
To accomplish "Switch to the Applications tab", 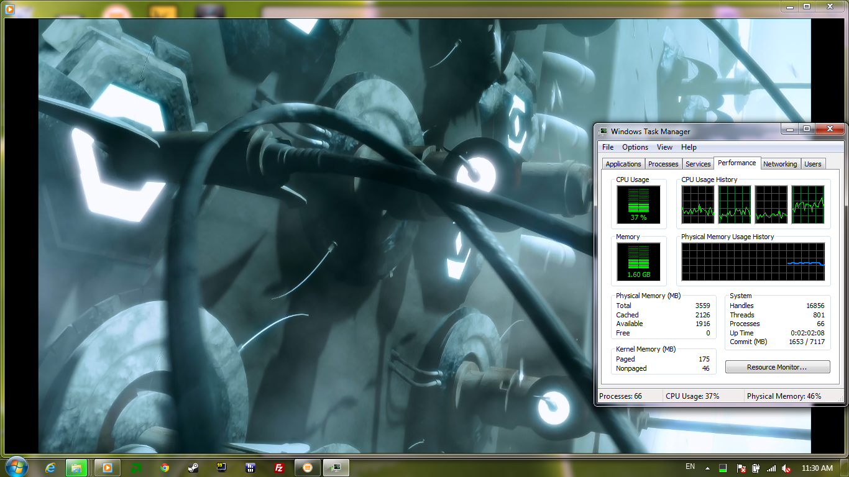I will point(623,164).
